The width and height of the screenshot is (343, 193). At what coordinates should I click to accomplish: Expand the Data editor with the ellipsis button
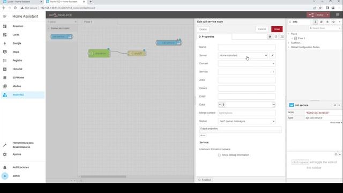(273, 105)
